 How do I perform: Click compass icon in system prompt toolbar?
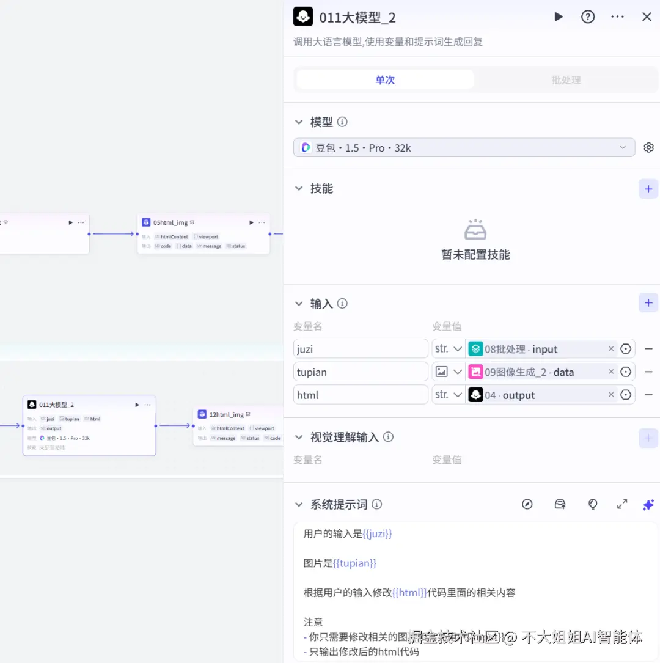(x=527, y=504)
